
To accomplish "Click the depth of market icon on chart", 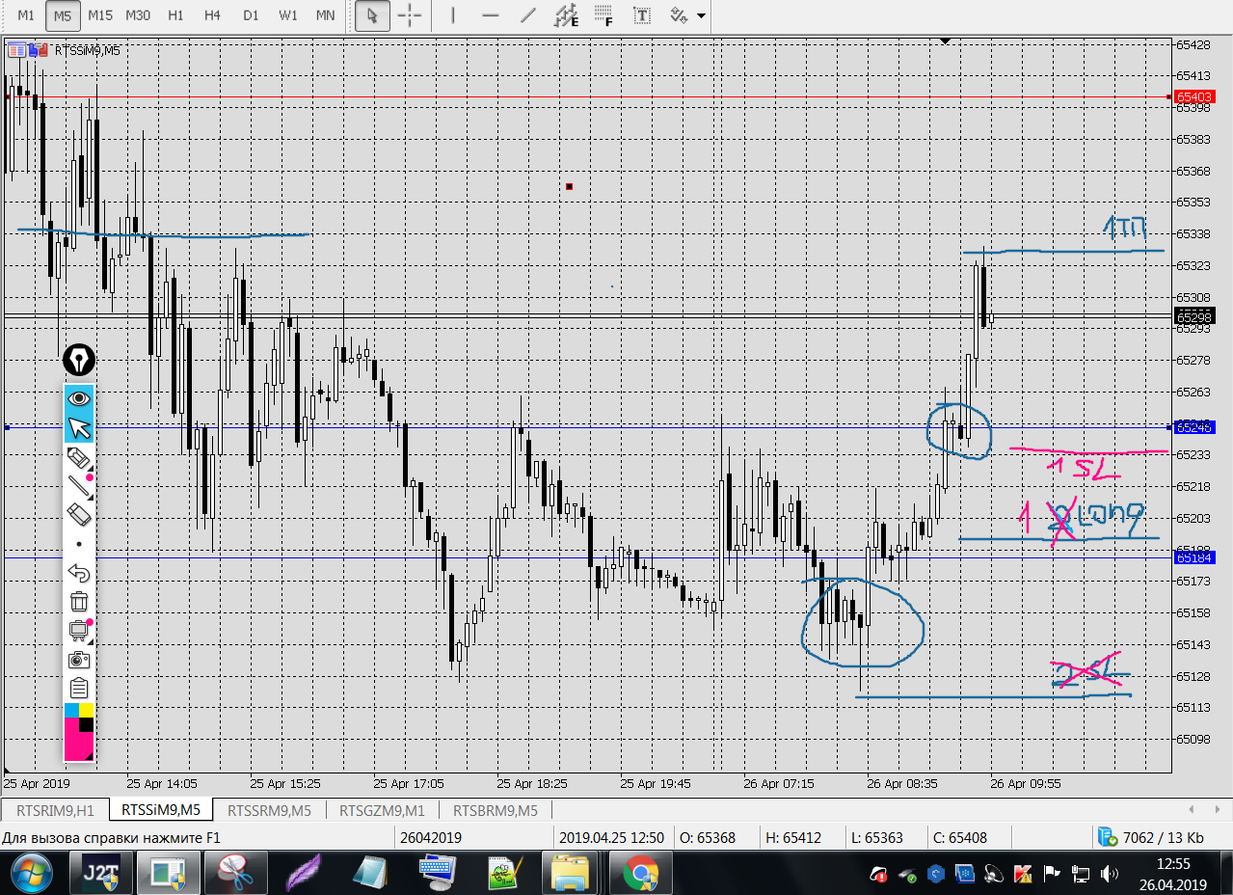I will [x=37, y=50].
